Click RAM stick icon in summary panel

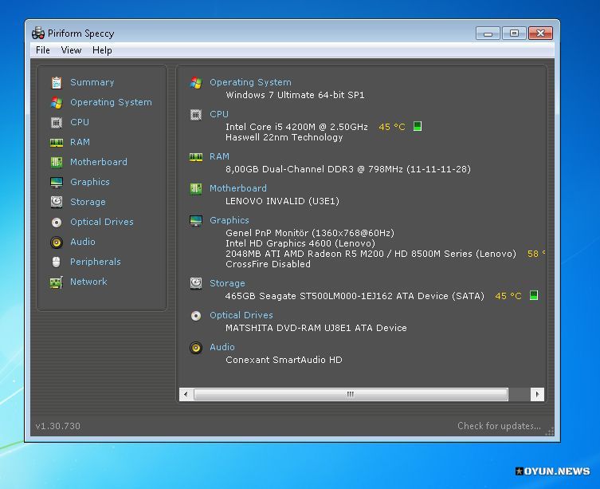(x=196, y=157)
